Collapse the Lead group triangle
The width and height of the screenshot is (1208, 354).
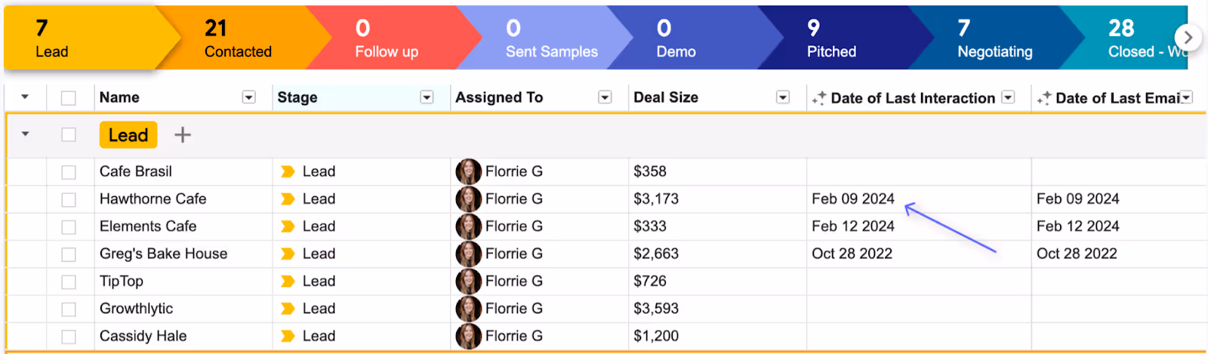pyautogui.click(x=25, y=134)
